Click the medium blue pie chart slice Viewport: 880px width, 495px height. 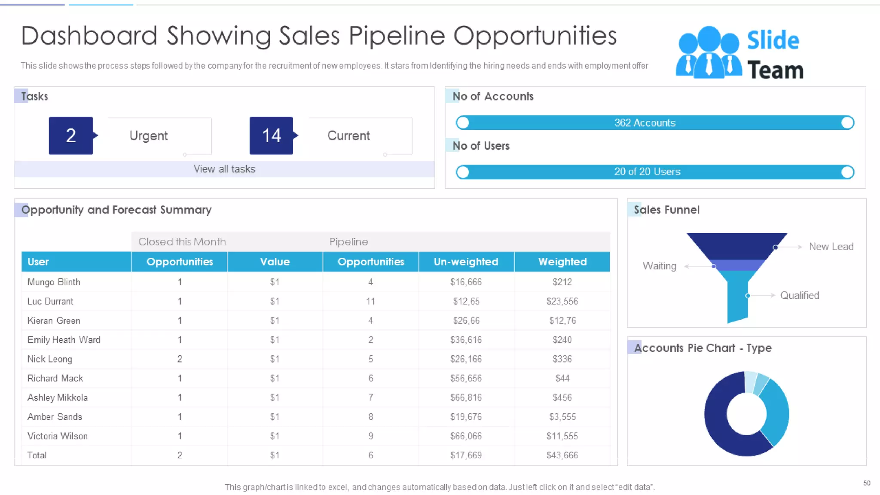click(777, 412)
